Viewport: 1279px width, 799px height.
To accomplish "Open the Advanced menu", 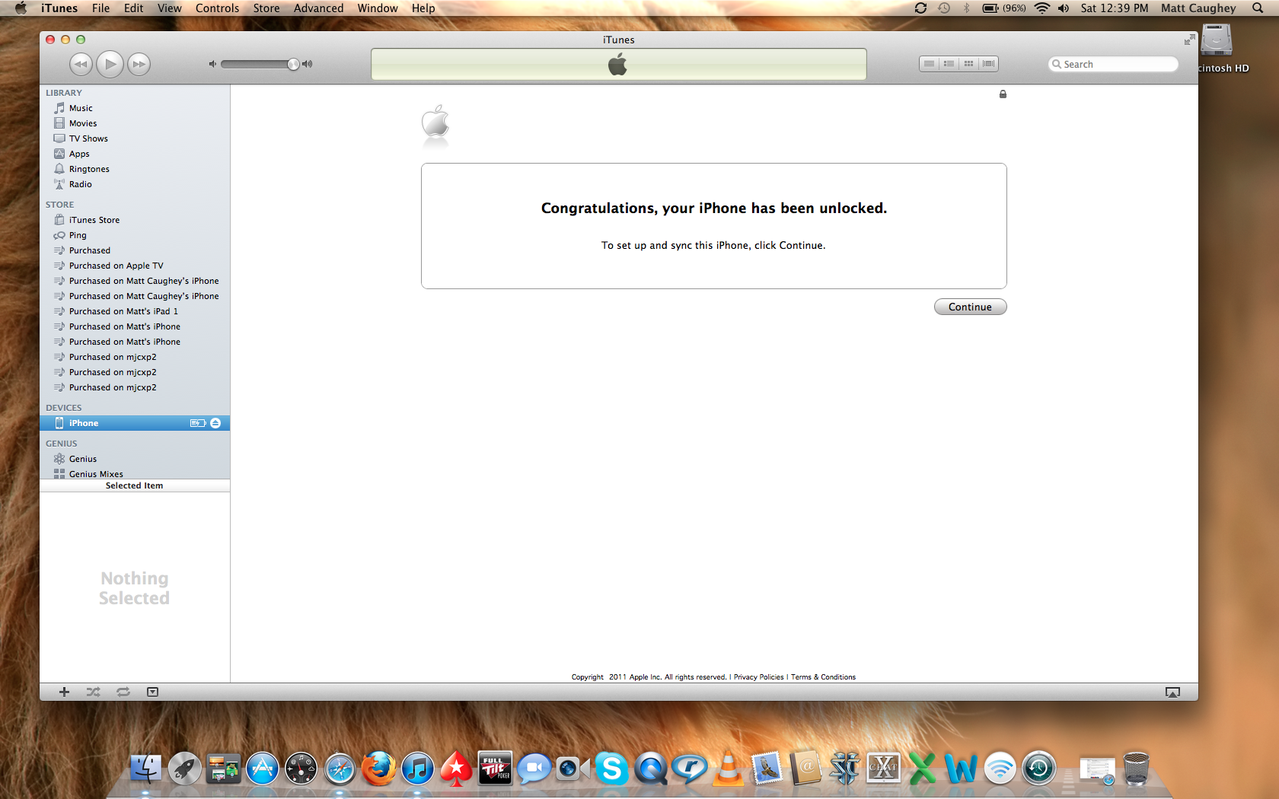I will [x=318, y=8].
